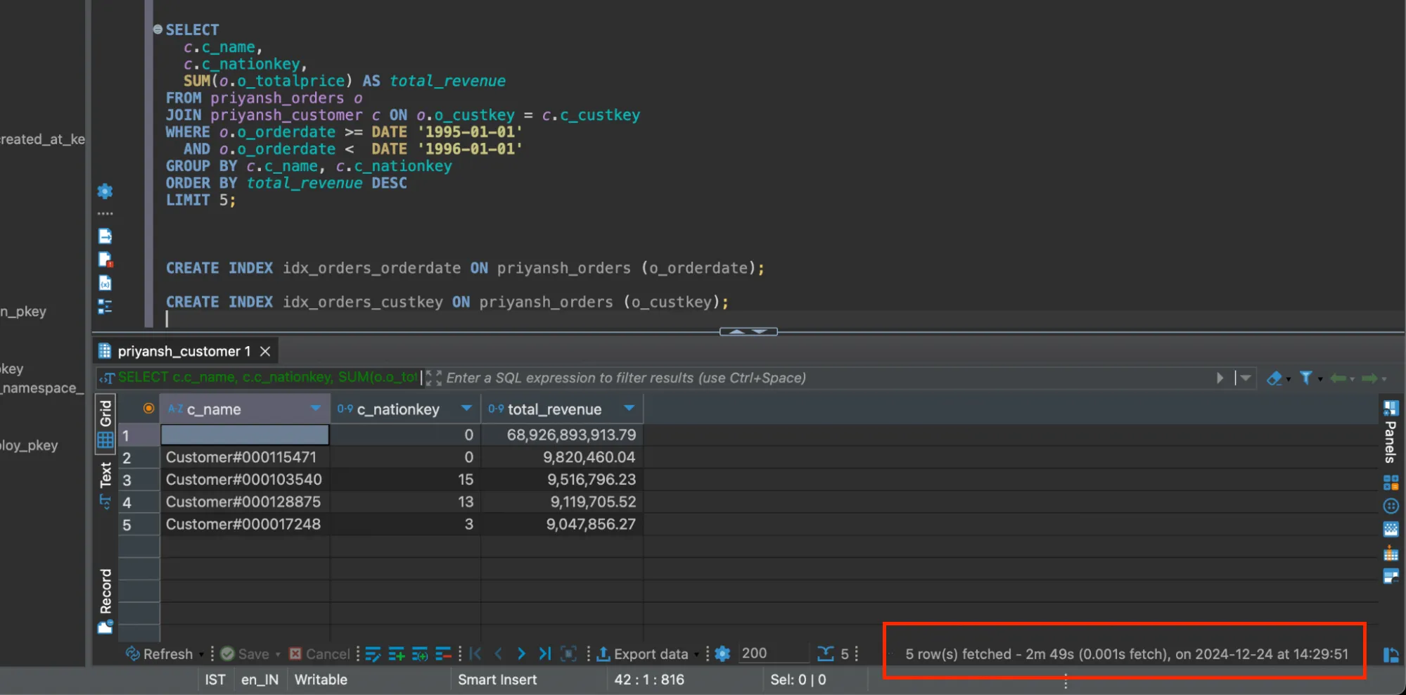This screenshot has width=1406, height=695.
Task: Click the clear filters eraser icon
Action: tap(1274, 378)
